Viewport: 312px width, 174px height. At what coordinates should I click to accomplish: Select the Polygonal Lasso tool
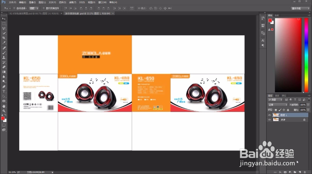4,28
